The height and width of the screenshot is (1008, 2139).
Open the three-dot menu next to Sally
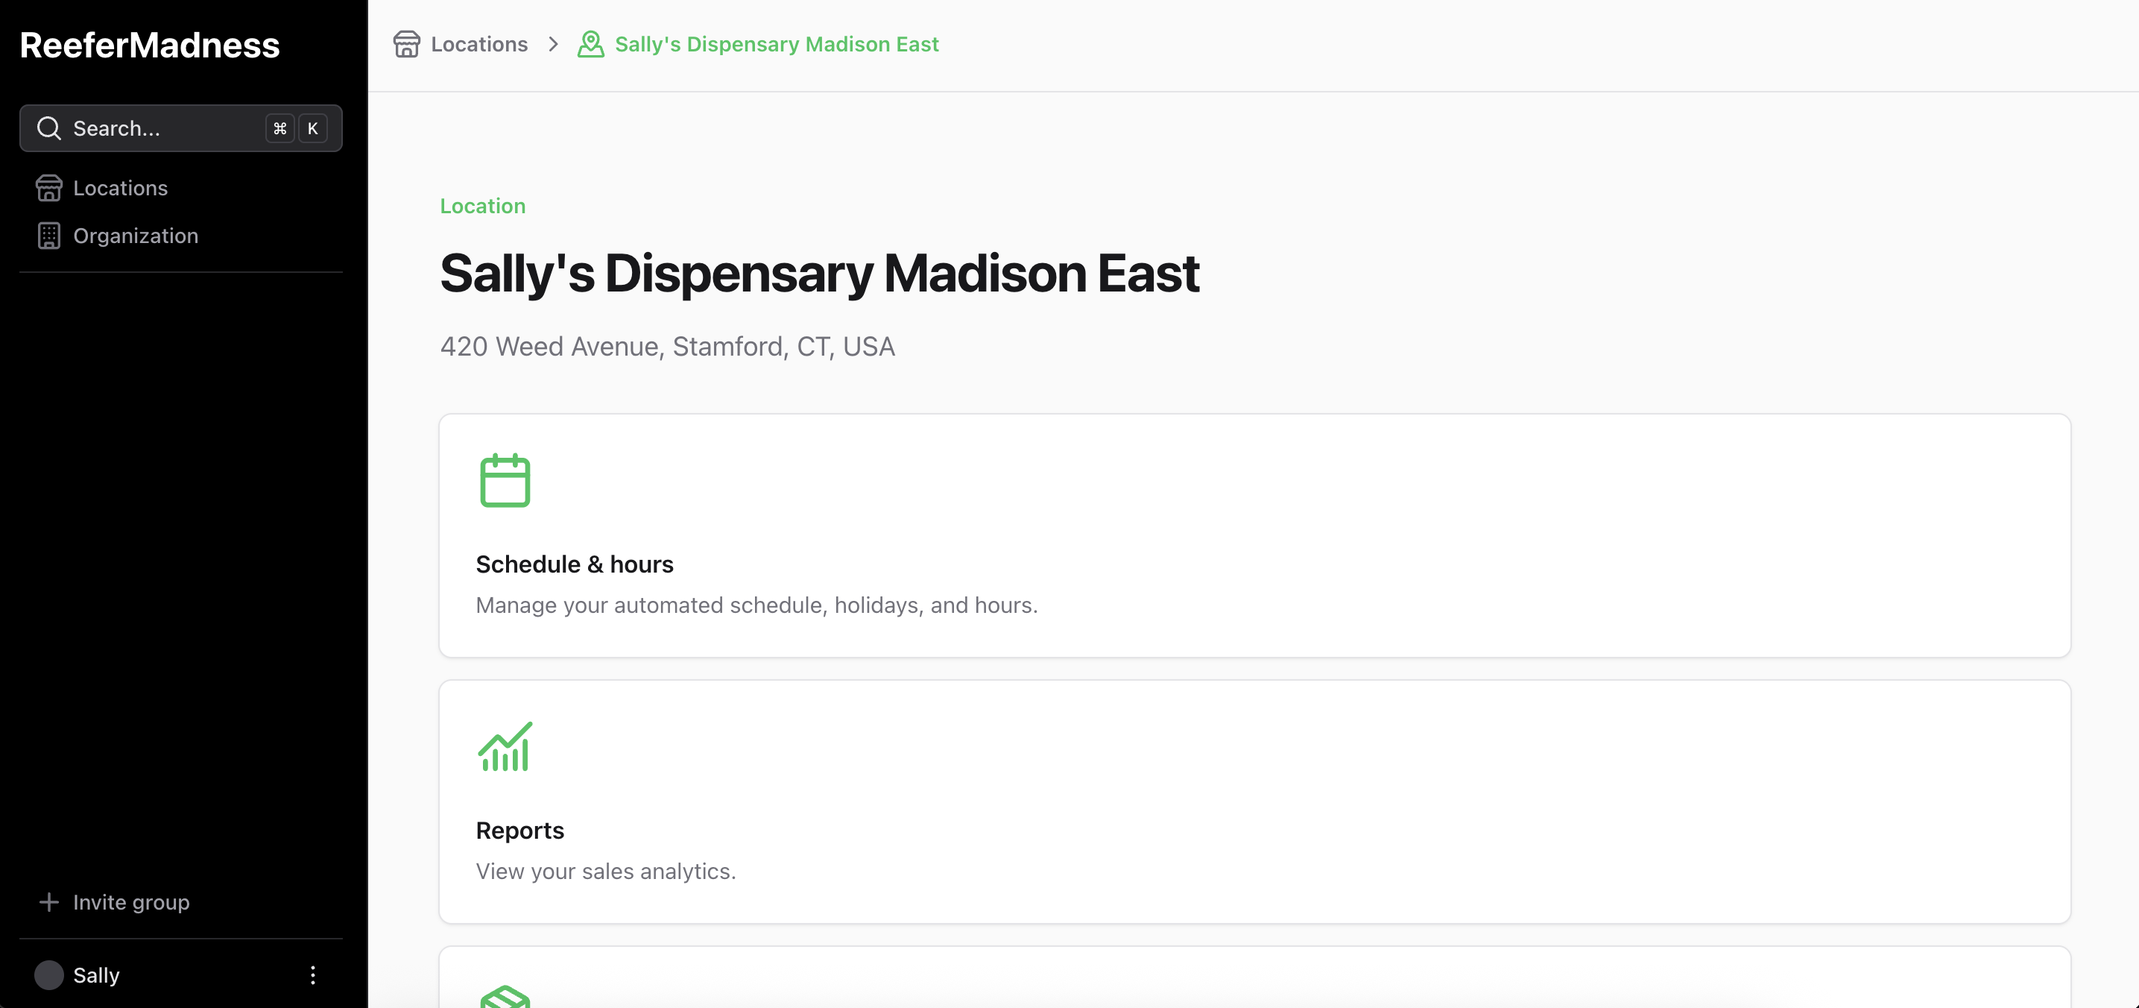click(313, 974)
